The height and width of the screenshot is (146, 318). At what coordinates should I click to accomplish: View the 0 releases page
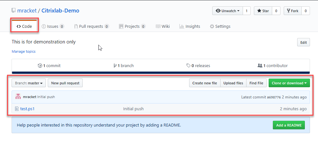coord(198,66)
